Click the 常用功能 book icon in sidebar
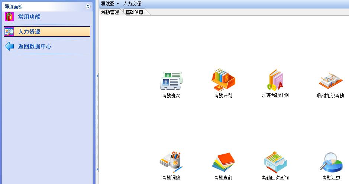Screen dimensions: 349x184 (x=9, y=17)
